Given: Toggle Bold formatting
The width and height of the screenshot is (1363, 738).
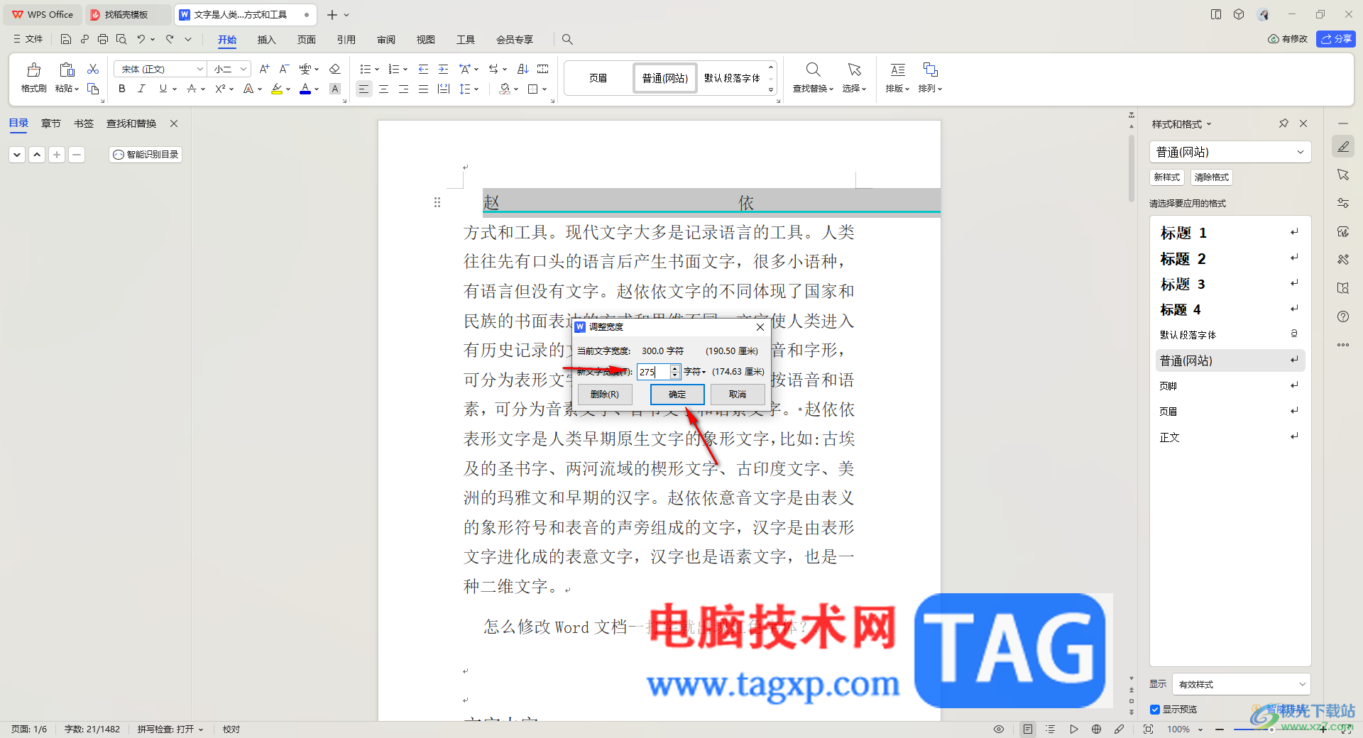Looking at the screenshot, I should click(x=122, y=89).
